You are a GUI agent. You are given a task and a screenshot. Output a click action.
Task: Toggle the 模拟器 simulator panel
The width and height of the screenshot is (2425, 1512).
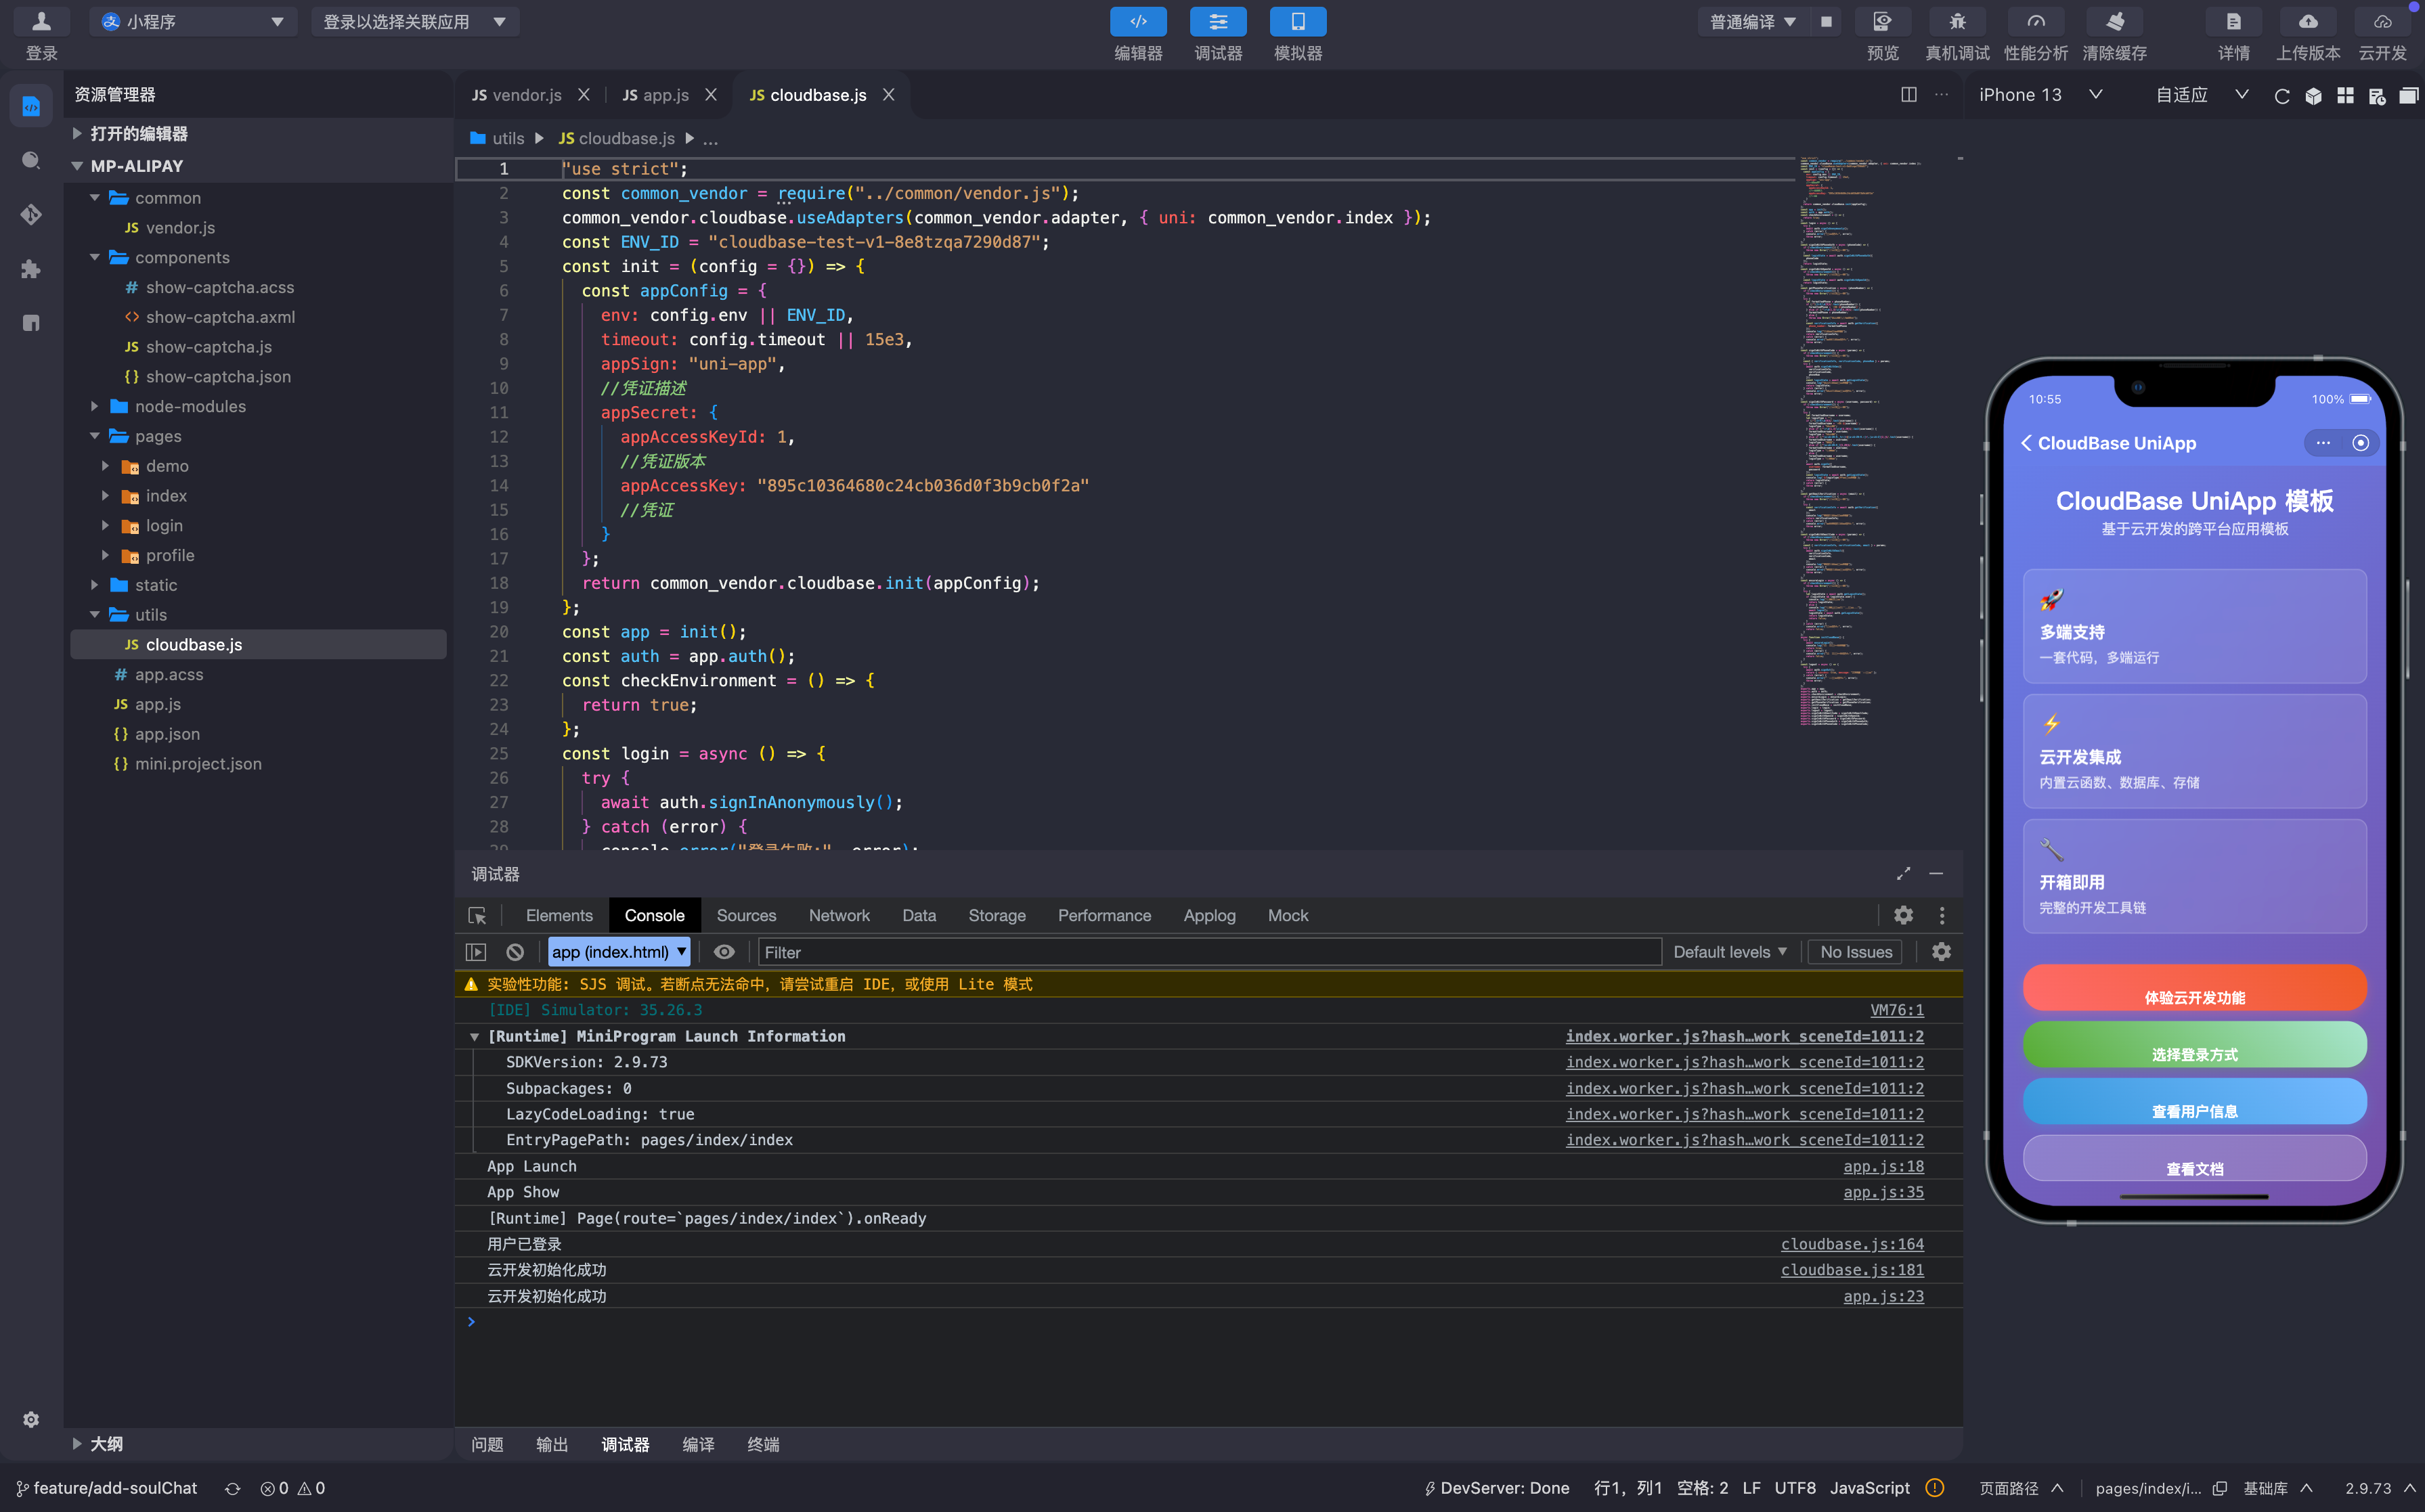click(1297, 22)
